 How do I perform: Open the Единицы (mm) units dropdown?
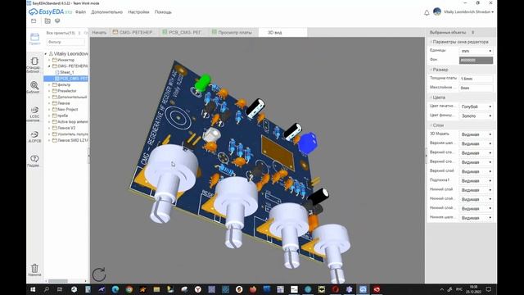pos(476,51)
